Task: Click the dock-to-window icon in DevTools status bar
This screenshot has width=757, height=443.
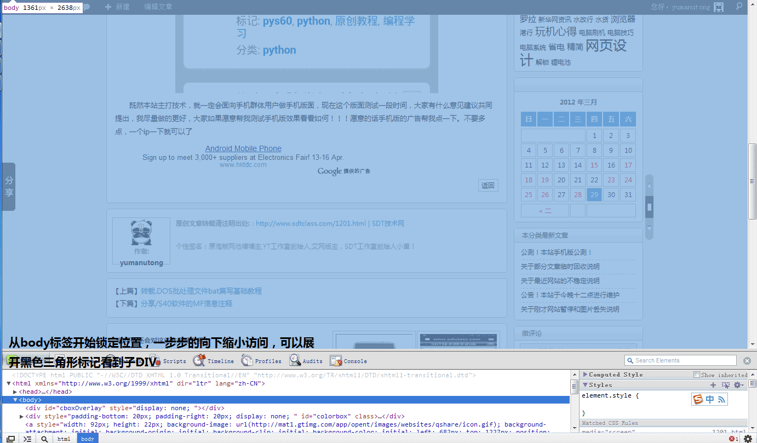Action: tap(10, 439)
